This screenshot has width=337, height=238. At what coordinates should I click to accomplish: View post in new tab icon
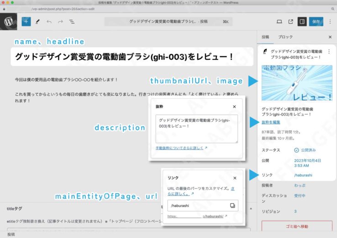click(x=290, y=21)
